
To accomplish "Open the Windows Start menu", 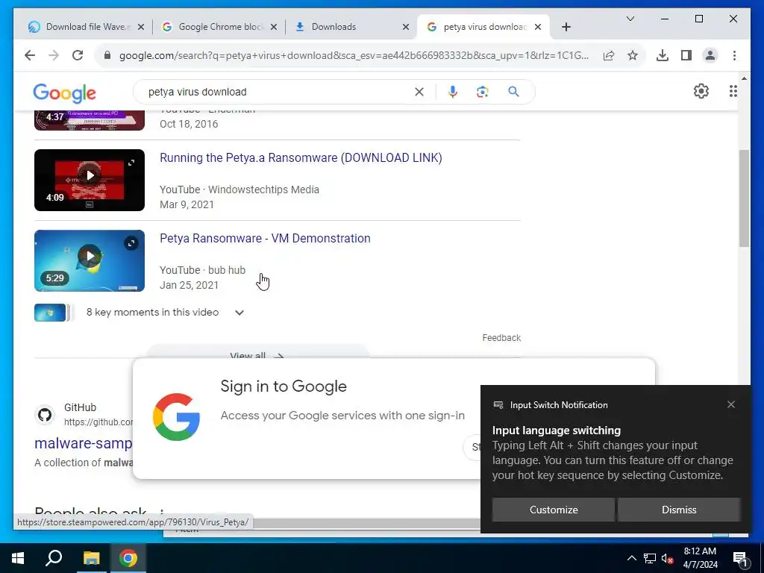I will point(18,558).
